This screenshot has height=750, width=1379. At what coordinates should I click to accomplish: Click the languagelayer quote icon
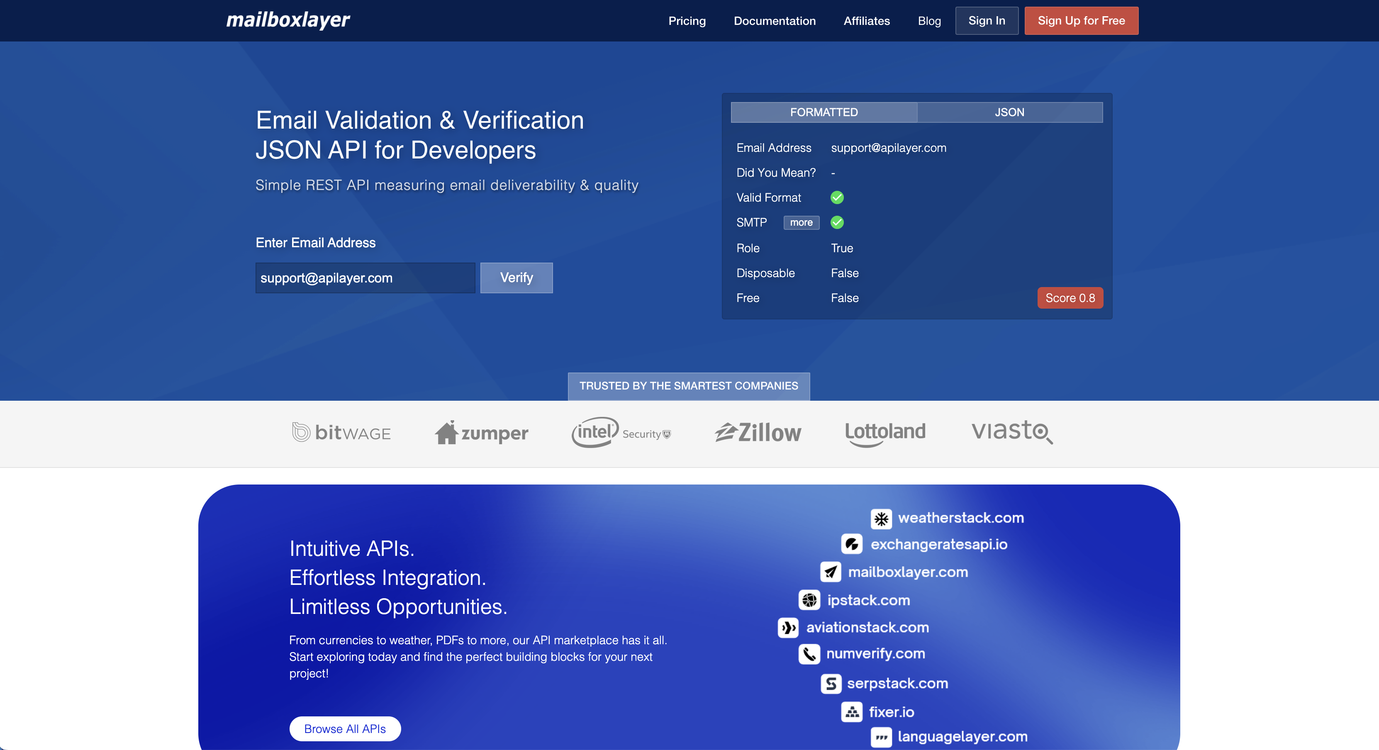881,737
